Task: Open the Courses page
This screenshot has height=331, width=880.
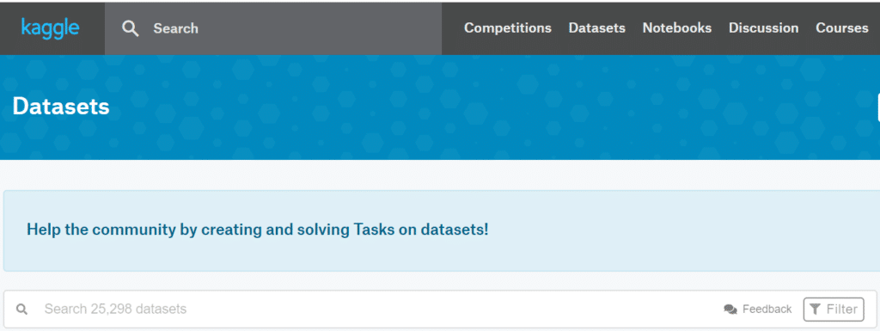Action: (x=842, y=28)
